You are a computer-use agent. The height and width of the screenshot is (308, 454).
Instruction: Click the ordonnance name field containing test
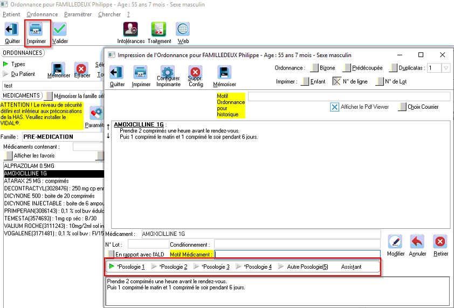click(x=53, y=86)
